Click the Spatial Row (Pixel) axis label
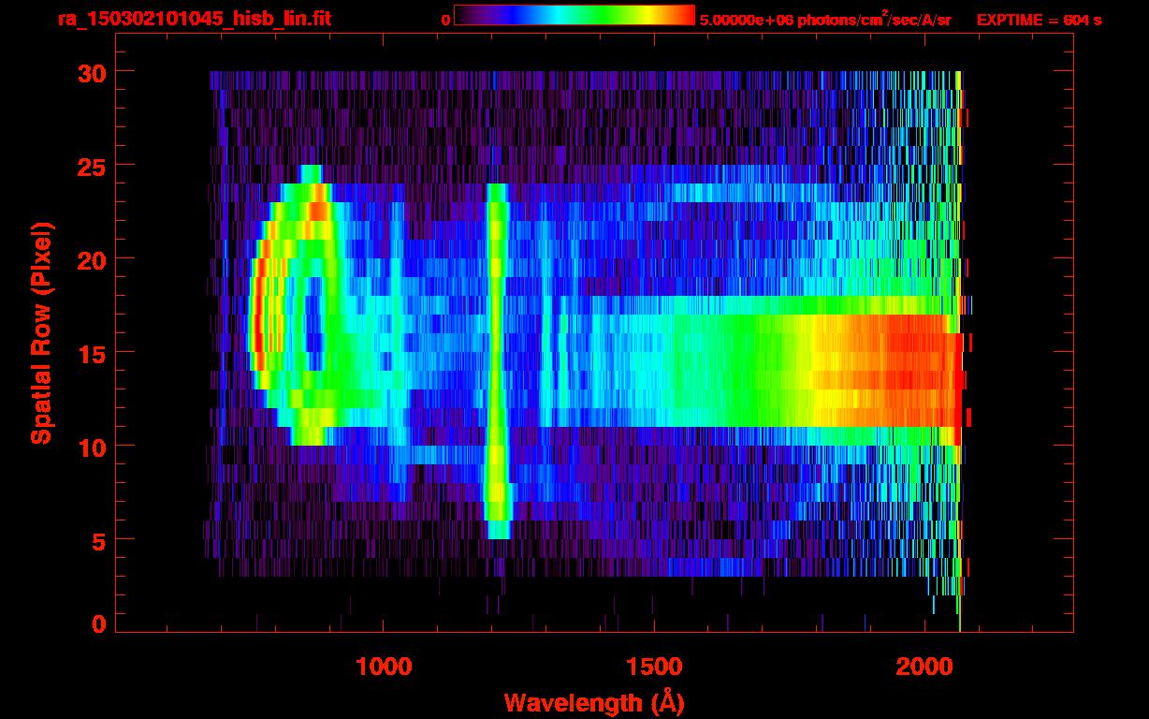The width and height of the screenshot is (1149, 719). point(40,332)
